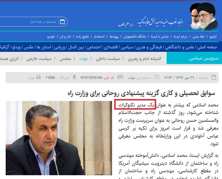
Task: Click the date calendar icon in article bar
Action: coord(214,77)
